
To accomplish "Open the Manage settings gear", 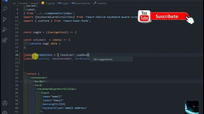I will [5, 112].
